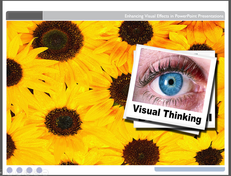The width and height of the screenshot is (231, 176).
Task: Select the dark gray box in header
Action: [x=25, y=16]
